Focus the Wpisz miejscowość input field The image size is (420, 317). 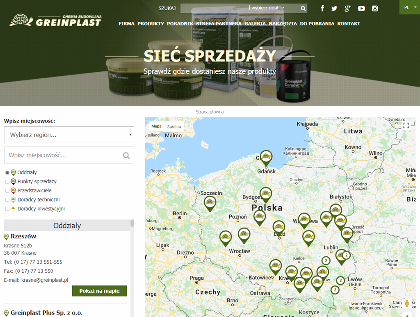64,155
